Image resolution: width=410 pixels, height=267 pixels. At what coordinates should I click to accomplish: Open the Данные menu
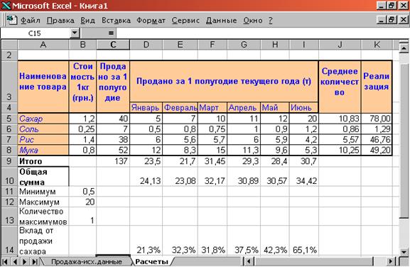pos(221,21)
